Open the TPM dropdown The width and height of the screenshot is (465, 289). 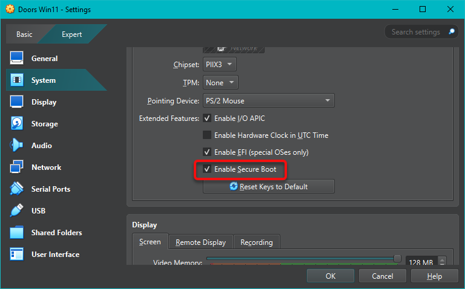pos(220,82)
